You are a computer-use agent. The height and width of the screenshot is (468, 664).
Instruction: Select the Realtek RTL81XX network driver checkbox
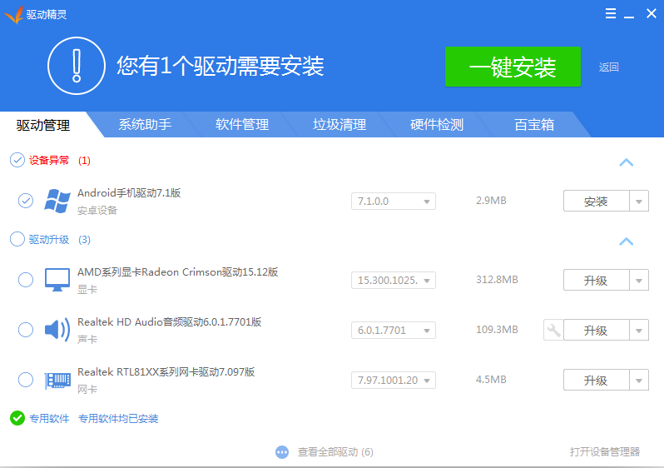pyautogui.click(x=26, y=380)
